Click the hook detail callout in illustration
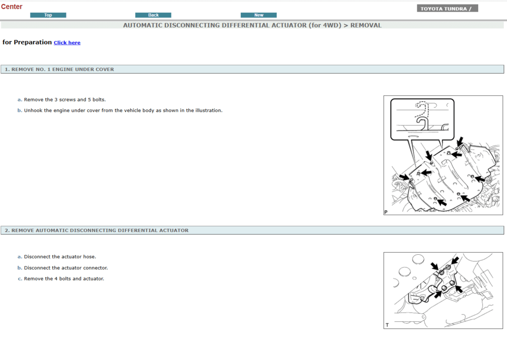 point(422,119)
